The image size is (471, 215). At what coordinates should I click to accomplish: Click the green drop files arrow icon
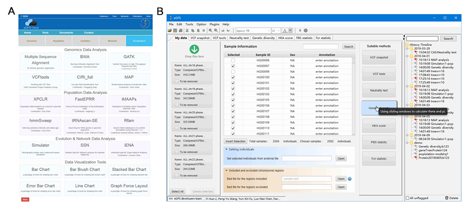coord(194,49)
